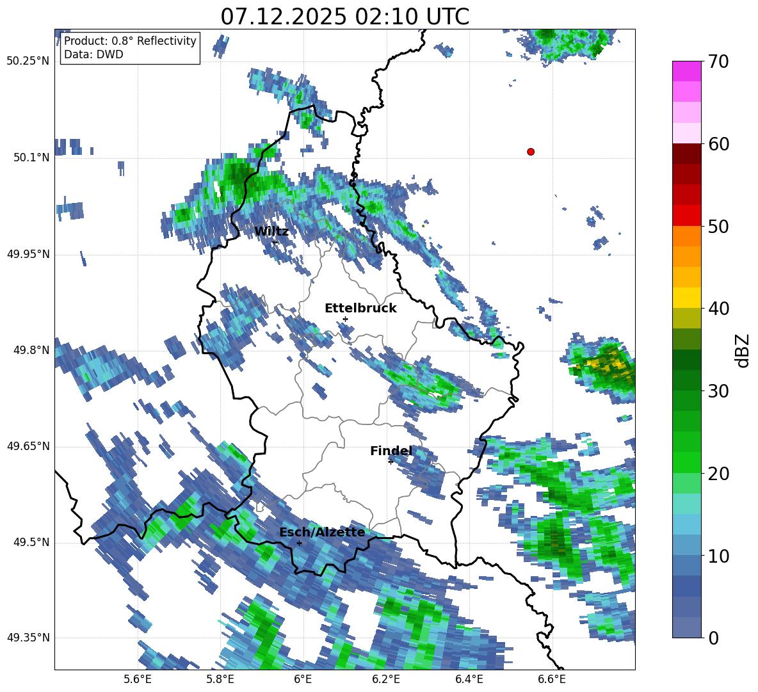Click the 5.8°E longitude label
Viewport: 758px width, 692px height.
(220, 679)
